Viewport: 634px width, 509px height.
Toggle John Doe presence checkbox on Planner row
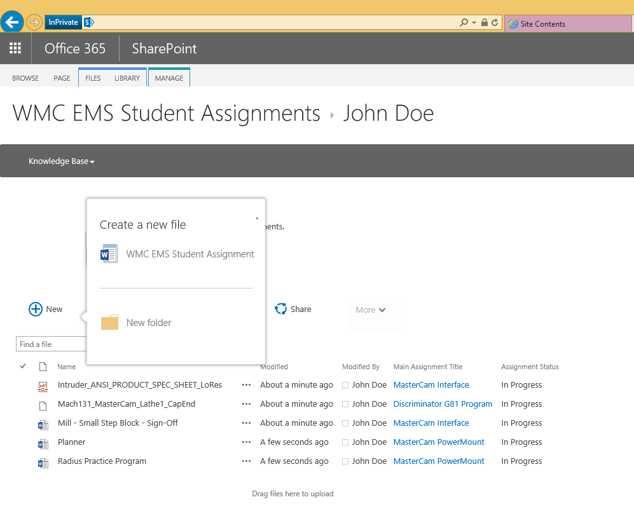point(345,442)
